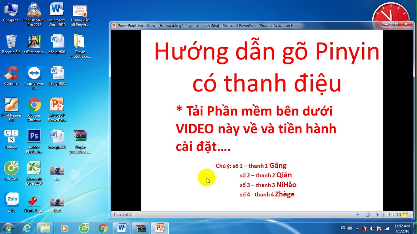The image size is (417, 234).
Task: Switch to Reading view
Action: (399, 214)
